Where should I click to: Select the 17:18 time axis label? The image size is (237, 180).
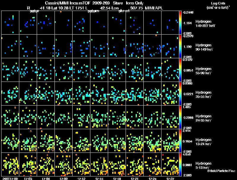[117, 178]
